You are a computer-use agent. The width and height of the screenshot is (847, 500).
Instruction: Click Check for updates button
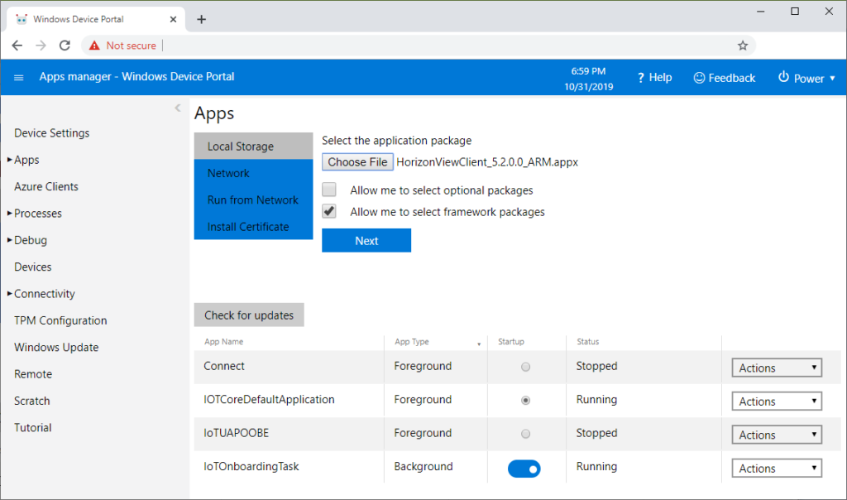click(x=249, y=315)
